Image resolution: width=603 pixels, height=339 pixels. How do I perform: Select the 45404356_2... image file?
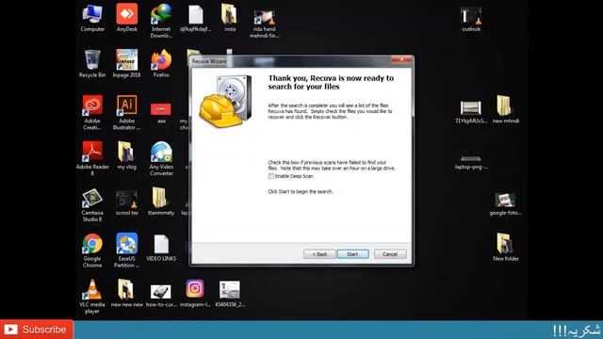[x=230, y=294]
